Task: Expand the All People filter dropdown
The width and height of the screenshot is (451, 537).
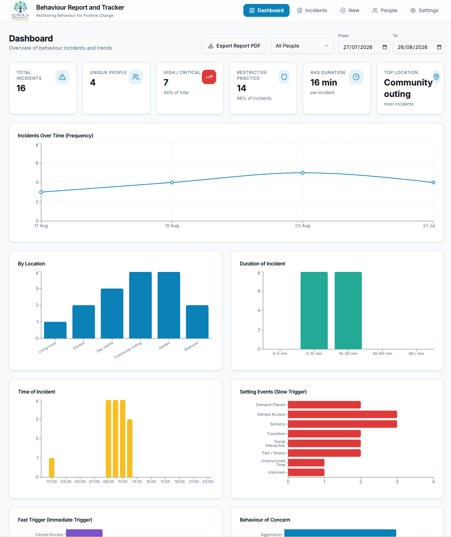Action: click(302, 46)
